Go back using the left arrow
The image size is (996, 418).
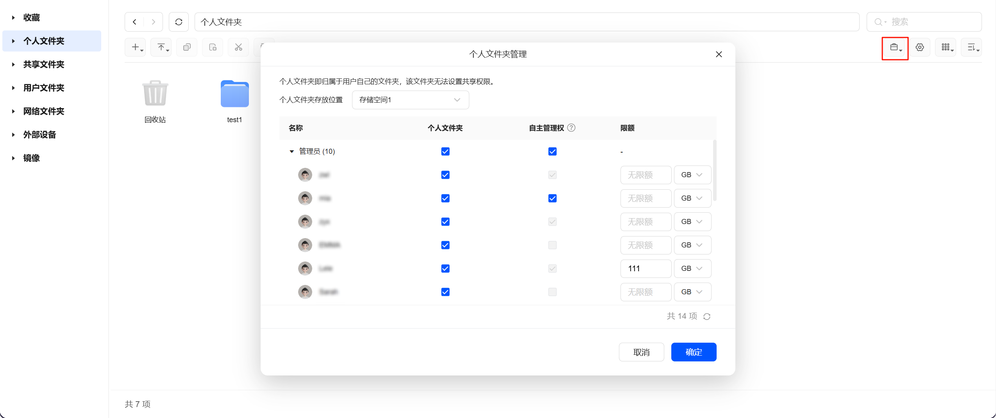[134, 22]
